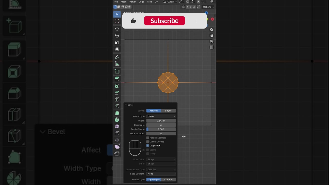The image size is (329, 185).
Task: Set Affect to Vertices
Action: coord(154,111)
